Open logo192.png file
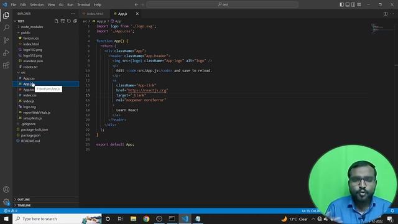This screenshot has height=224, width=398. point(46,50)
